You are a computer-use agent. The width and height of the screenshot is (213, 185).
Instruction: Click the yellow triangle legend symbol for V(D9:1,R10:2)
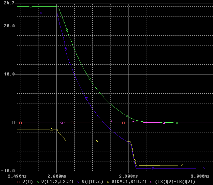tap(108, 182)
